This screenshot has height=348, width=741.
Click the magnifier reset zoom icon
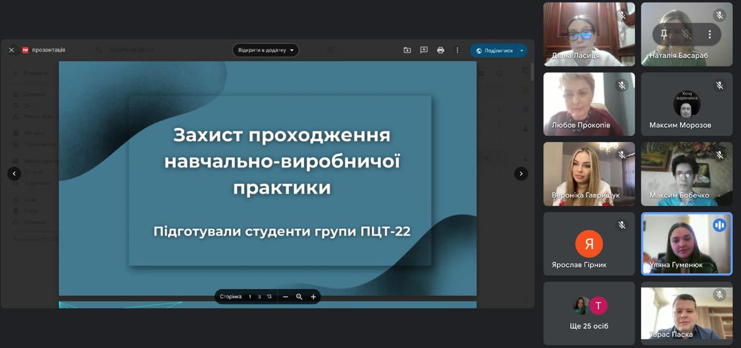tap(299, 297)
